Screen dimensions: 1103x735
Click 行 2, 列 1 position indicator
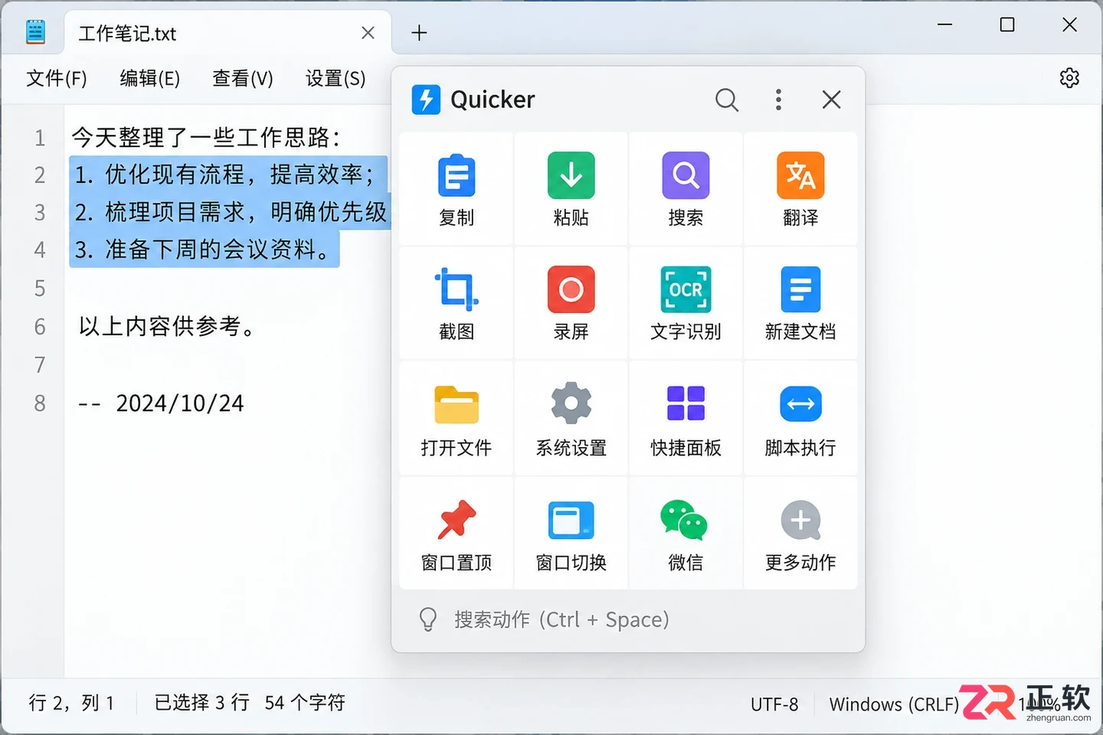(71, 703)
